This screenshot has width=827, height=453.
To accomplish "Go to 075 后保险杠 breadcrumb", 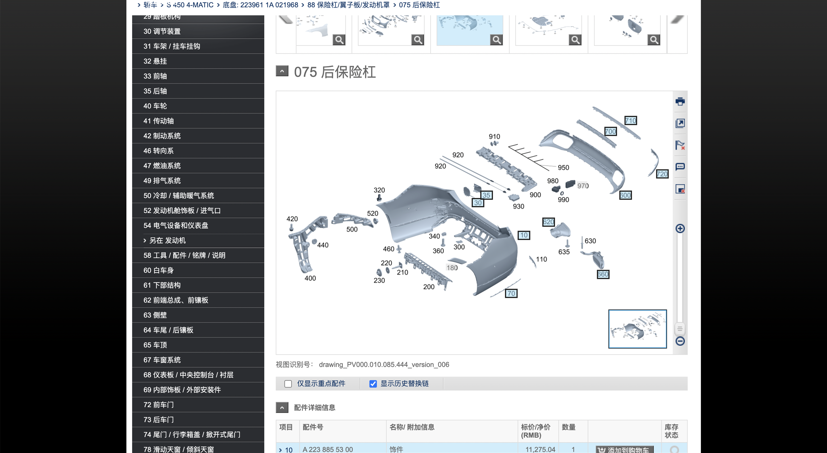I will pyautogui.click(x=419, y=5).
